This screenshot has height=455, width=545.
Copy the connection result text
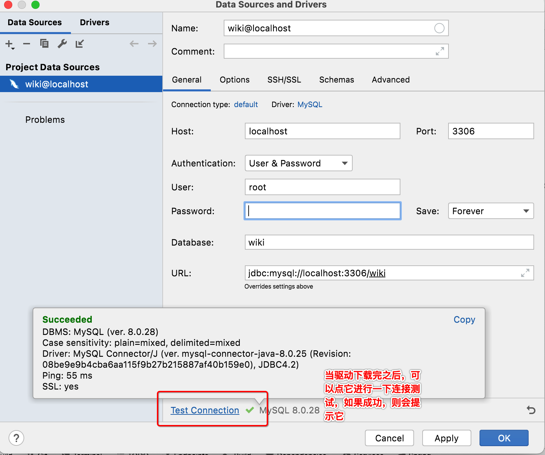pyautogui.click(x=464, y=320)
